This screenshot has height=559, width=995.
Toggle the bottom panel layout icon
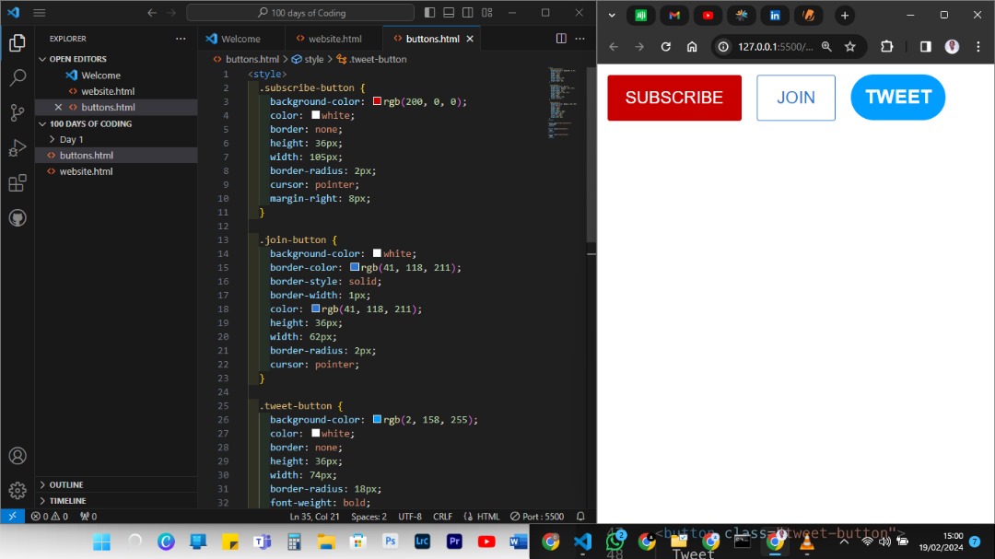(449, 13)
